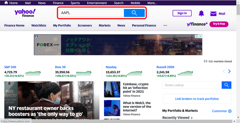
Task: Open the Customize gear icon
Action: pyautogui.click(x=230, y=111)
